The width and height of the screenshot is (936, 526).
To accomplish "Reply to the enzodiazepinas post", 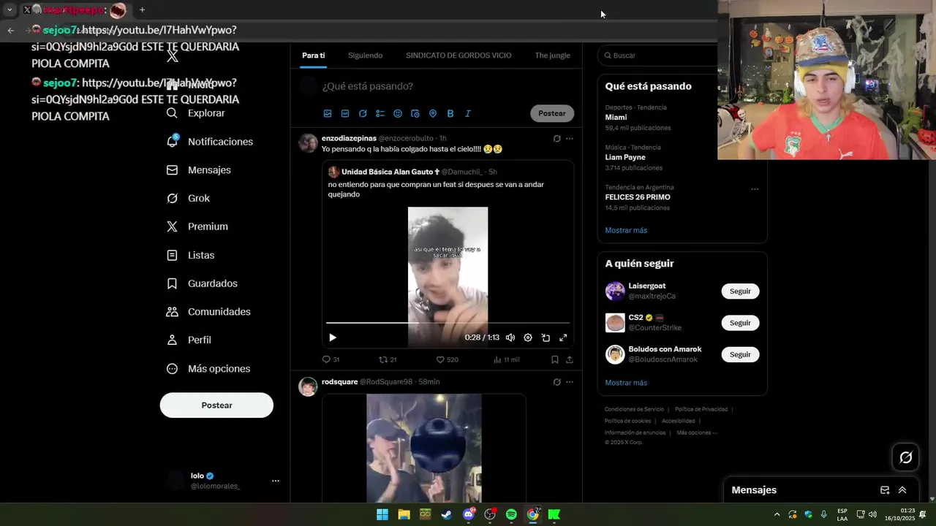I will point(331,359).
